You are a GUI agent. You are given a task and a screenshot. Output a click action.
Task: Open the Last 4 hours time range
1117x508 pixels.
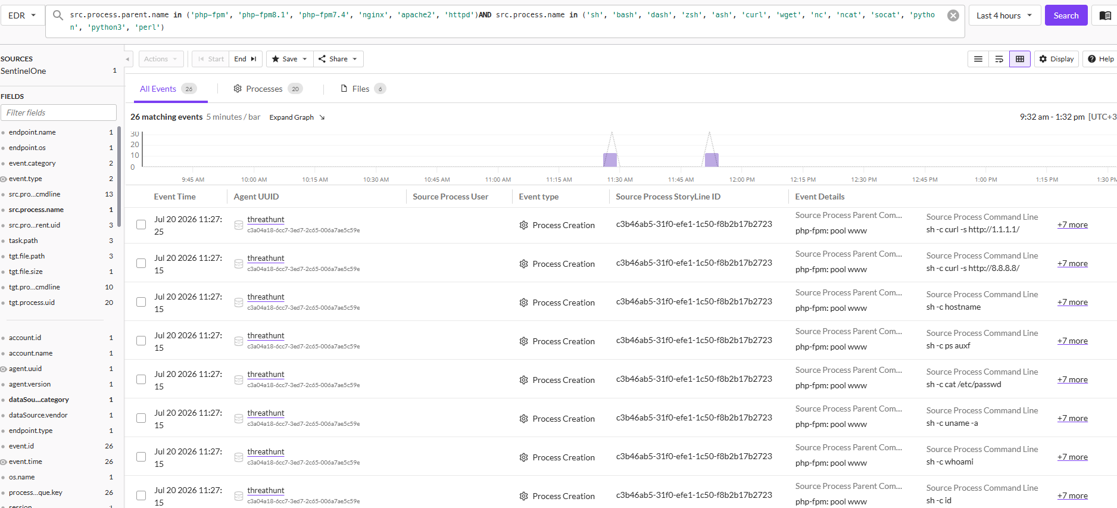1004,15
